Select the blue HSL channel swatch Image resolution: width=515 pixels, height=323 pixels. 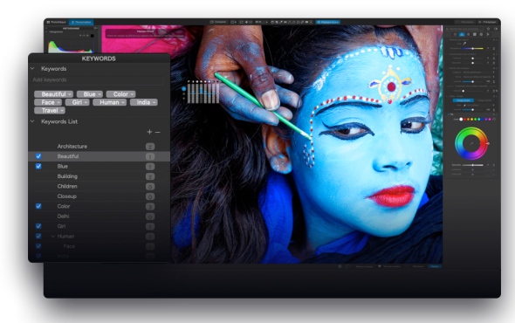tap(483, 120)
